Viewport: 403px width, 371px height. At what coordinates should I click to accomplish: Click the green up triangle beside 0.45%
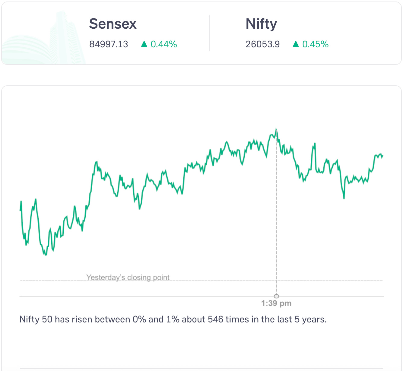pyautogui.click(x=296, y=44)
